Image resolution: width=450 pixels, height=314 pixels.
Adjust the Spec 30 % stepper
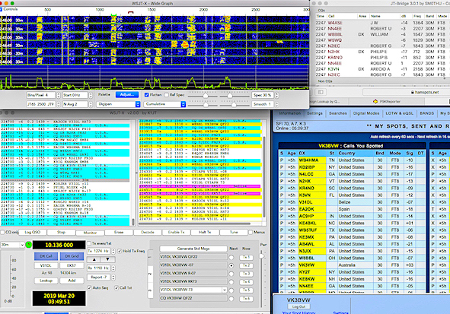coord(276,95)
